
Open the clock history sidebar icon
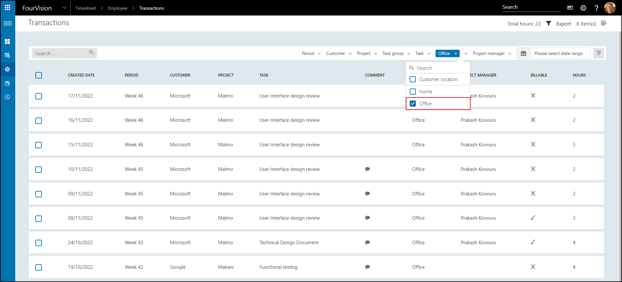click(x=7, y=97)
